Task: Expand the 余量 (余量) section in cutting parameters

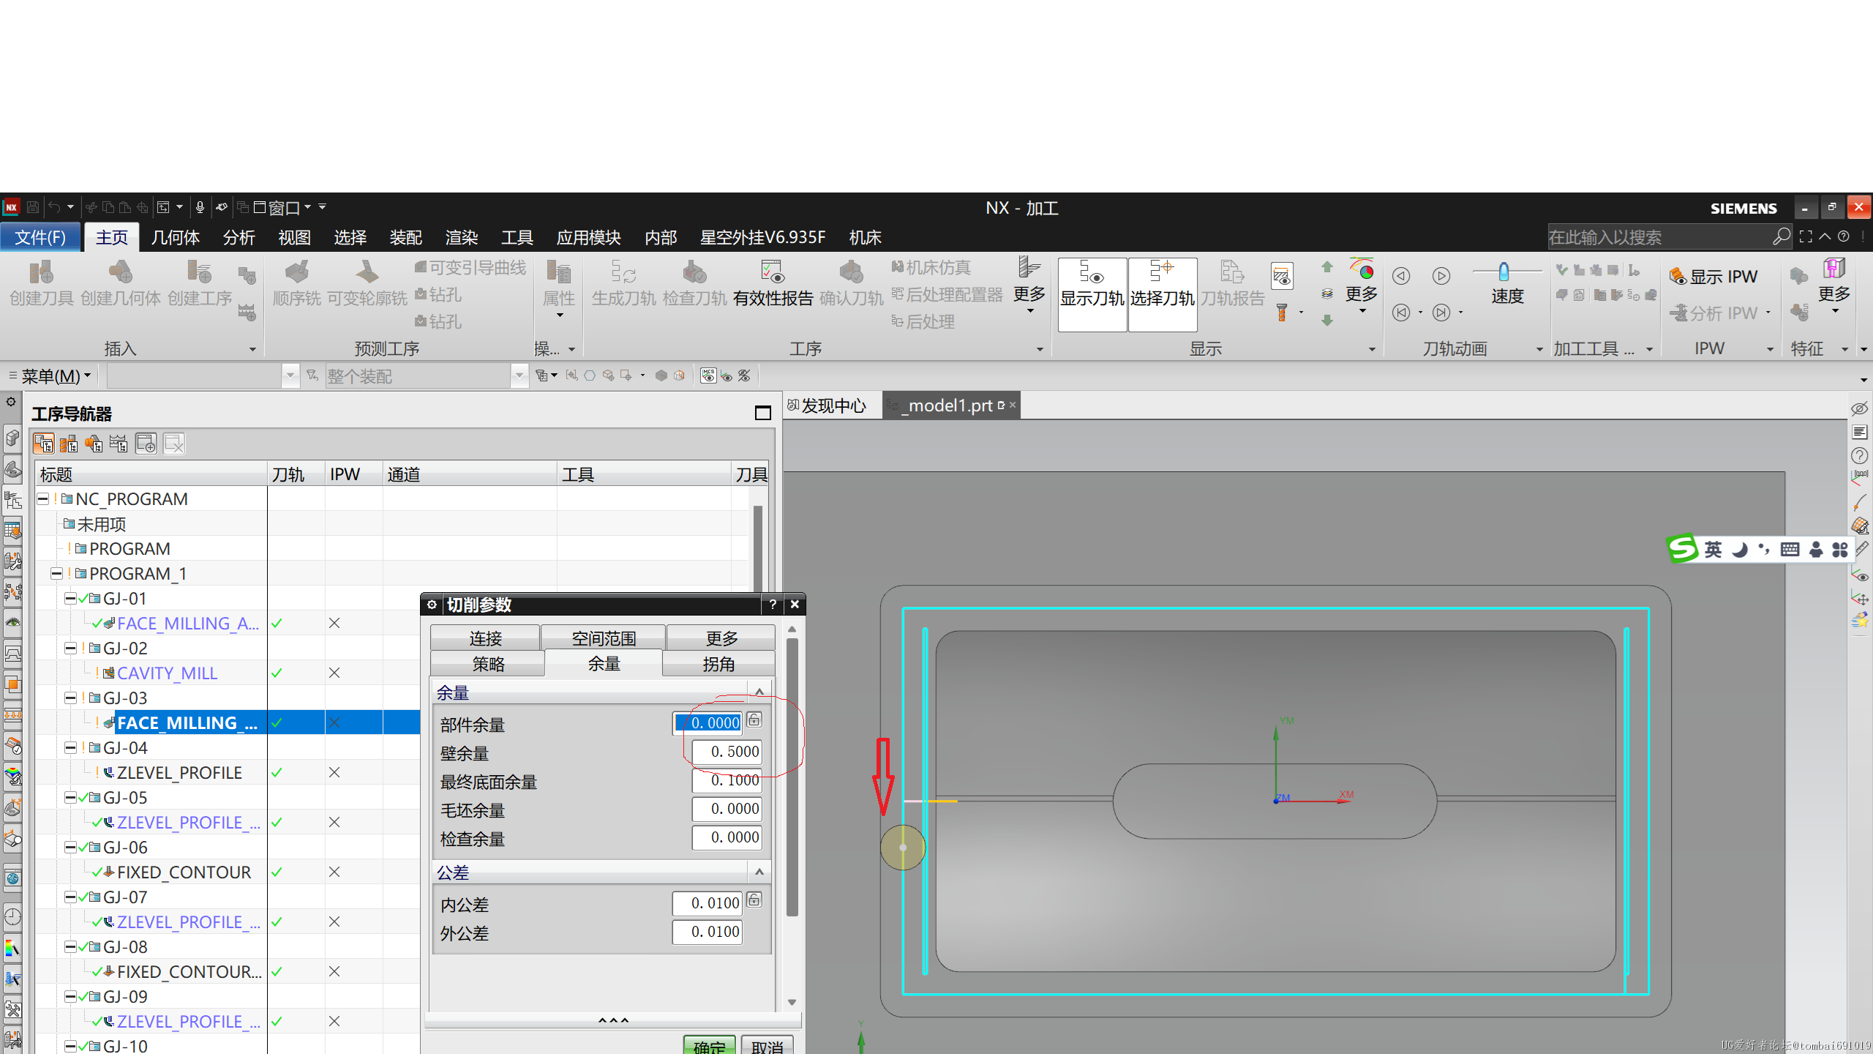Action: tap(759, 692)
